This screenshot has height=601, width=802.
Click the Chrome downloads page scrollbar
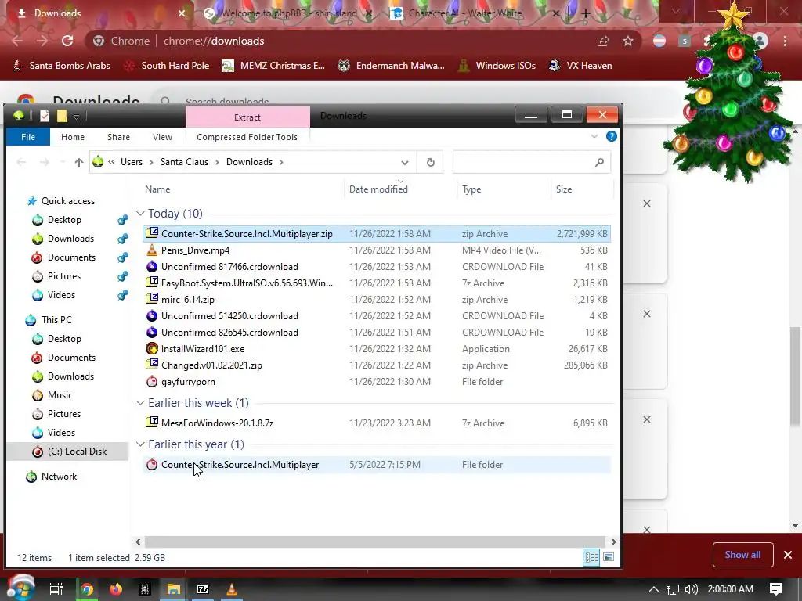(795, 376)
